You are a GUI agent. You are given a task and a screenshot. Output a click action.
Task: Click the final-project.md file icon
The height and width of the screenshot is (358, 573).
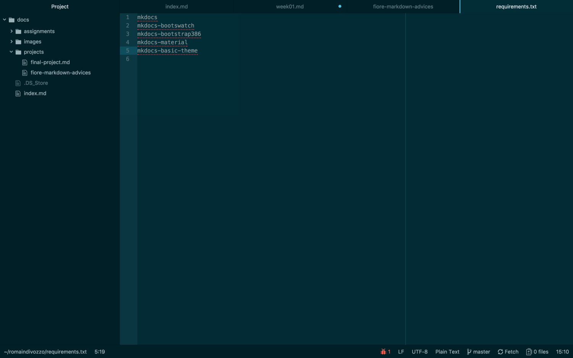tap(25, 62)
